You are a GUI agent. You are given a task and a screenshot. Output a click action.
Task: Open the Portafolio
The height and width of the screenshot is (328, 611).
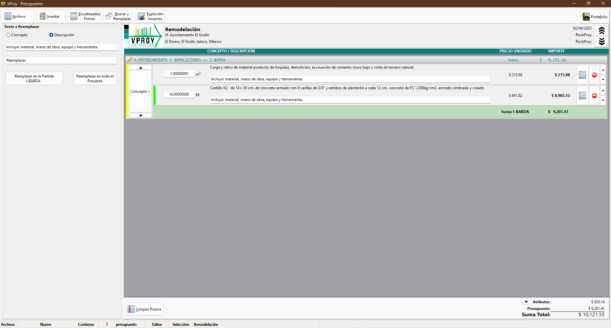pyautogui.click(x=595, y=17)
